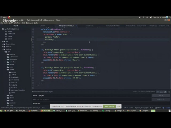
Task: Open the Selection menu
Action: tap(17, 23)
